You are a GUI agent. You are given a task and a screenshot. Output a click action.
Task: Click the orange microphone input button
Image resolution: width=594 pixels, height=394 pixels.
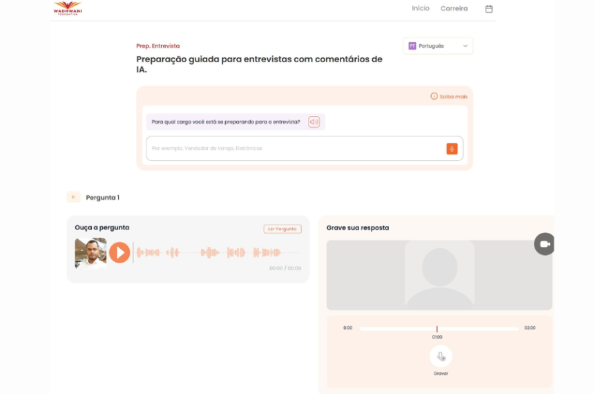point(452,149)
